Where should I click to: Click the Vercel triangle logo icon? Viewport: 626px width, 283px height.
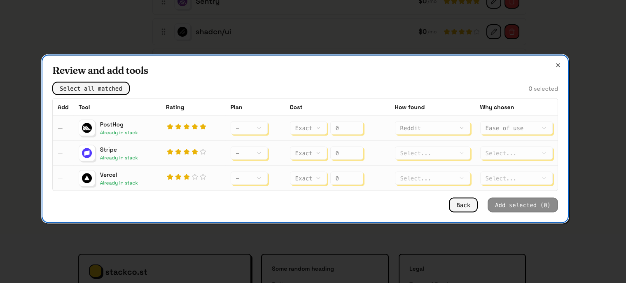pyautogui.click(x=87, y=178)
